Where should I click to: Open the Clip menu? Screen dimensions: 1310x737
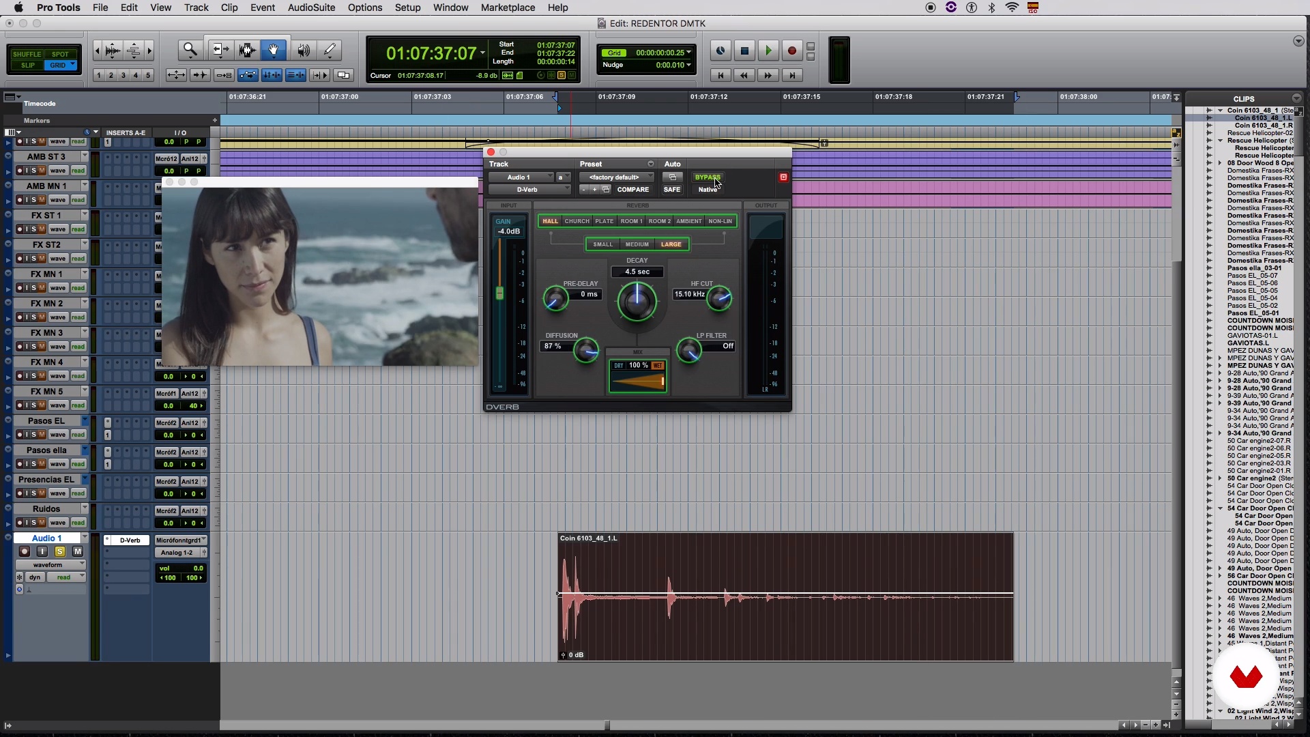[229, 8]
